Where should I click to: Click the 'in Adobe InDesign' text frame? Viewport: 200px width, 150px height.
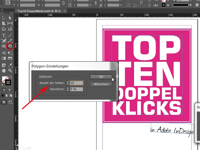coord(172,128)
